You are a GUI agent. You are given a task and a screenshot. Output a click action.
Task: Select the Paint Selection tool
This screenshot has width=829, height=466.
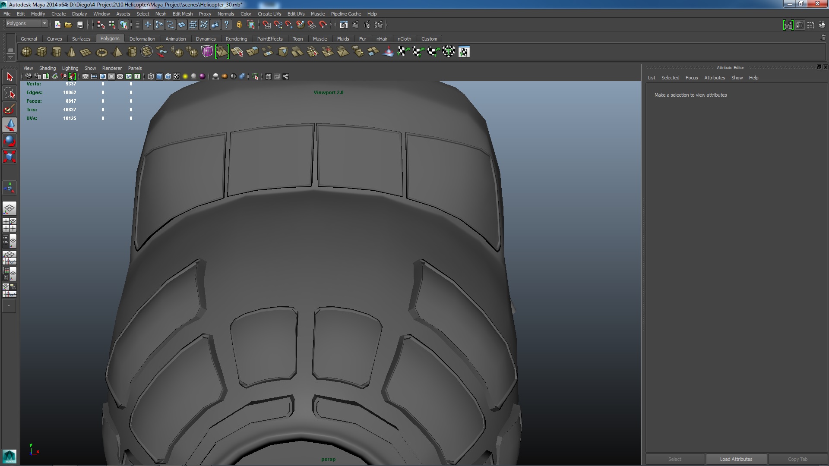coord(9,109)
